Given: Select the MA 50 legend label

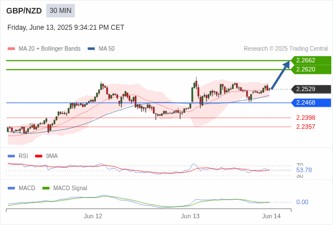Looking at the screenshot, I should pyautogui.click(x=107, y=49).
